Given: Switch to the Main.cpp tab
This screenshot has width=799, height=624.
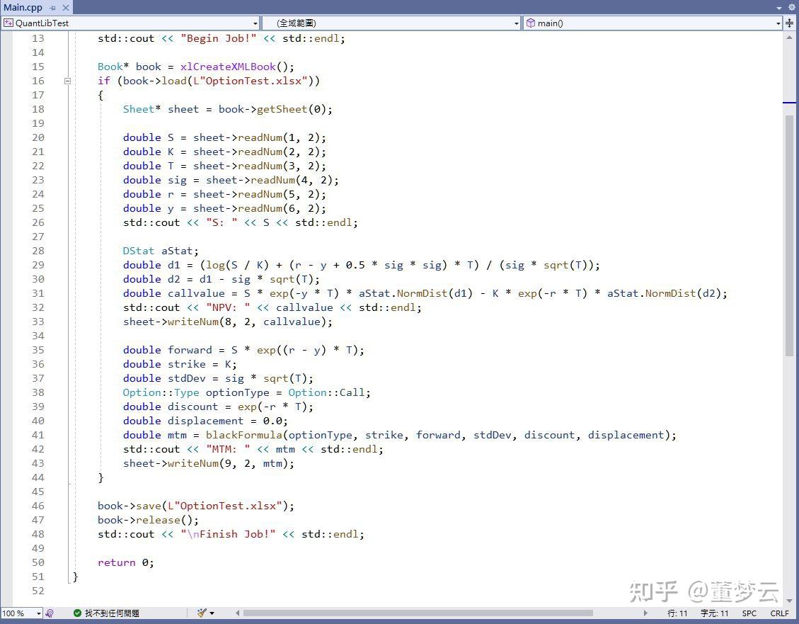Looking at the screenshot, I should click(24, 7).
